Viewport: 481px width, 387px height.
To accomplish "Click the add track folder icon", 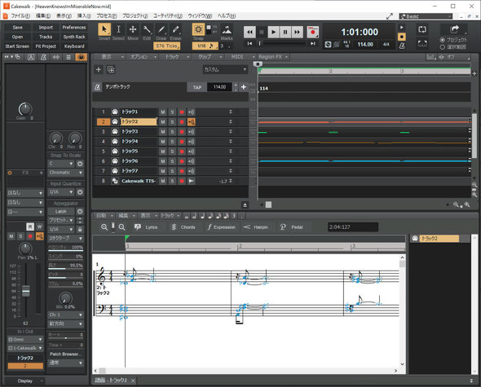I will (111, 69).
